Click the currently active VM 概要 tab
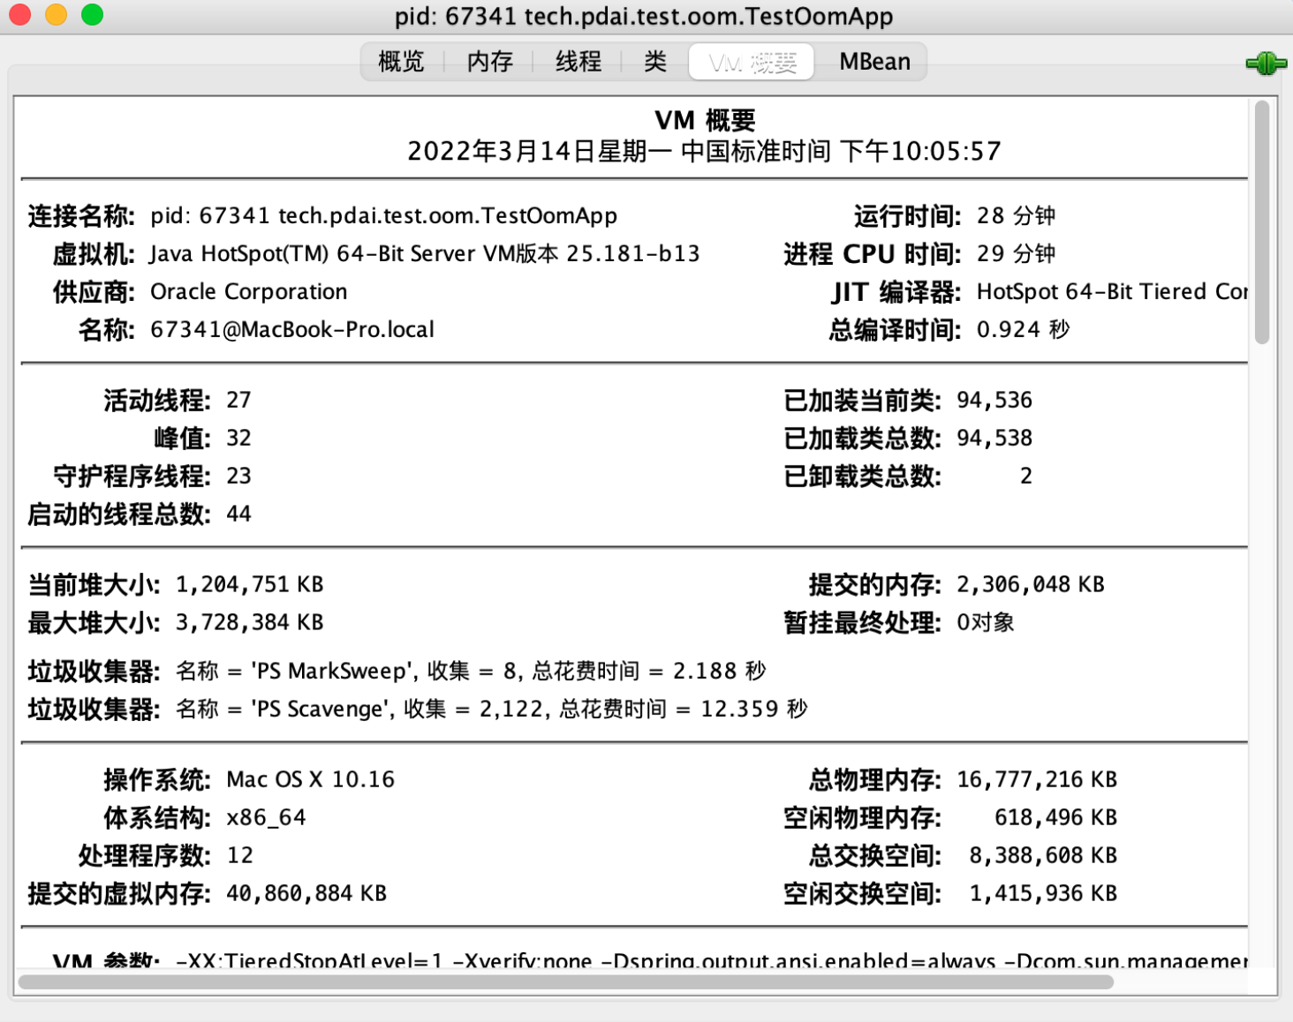This screenshot has height=1022, width=1293. (x=752, y=61)
